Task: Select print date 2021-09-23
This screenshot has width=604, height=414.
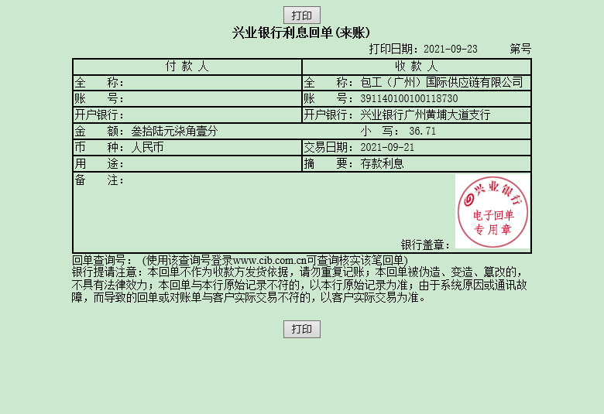Action: pos(451,49)
